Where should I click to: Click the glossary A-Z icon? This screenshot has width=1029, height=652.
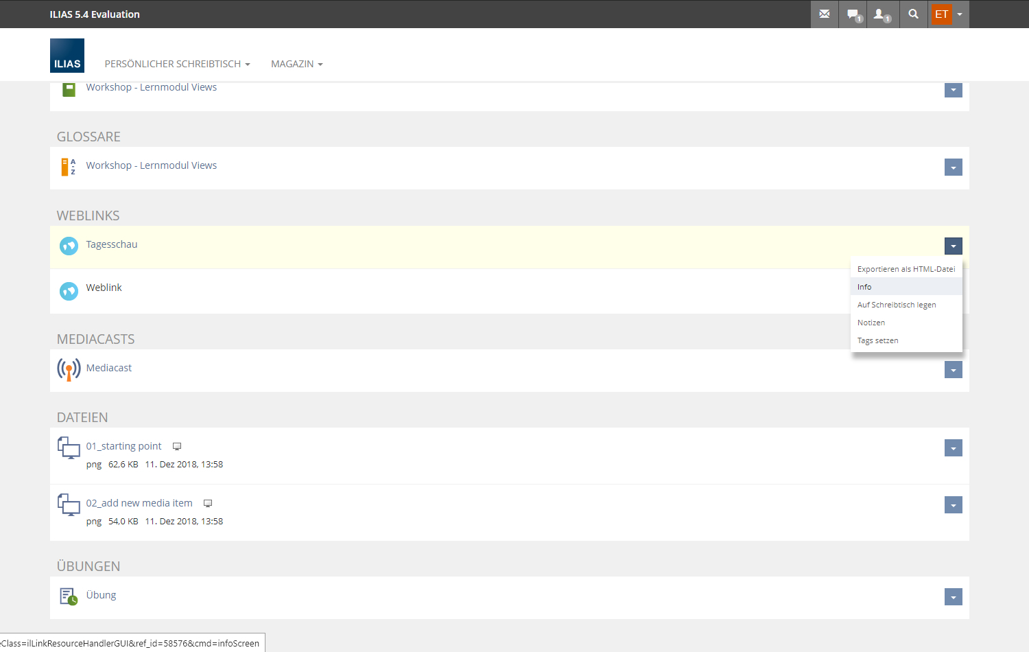point(69,167)
